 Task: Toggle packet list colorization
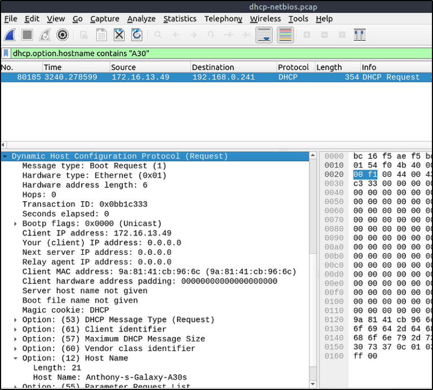[285, 35]
